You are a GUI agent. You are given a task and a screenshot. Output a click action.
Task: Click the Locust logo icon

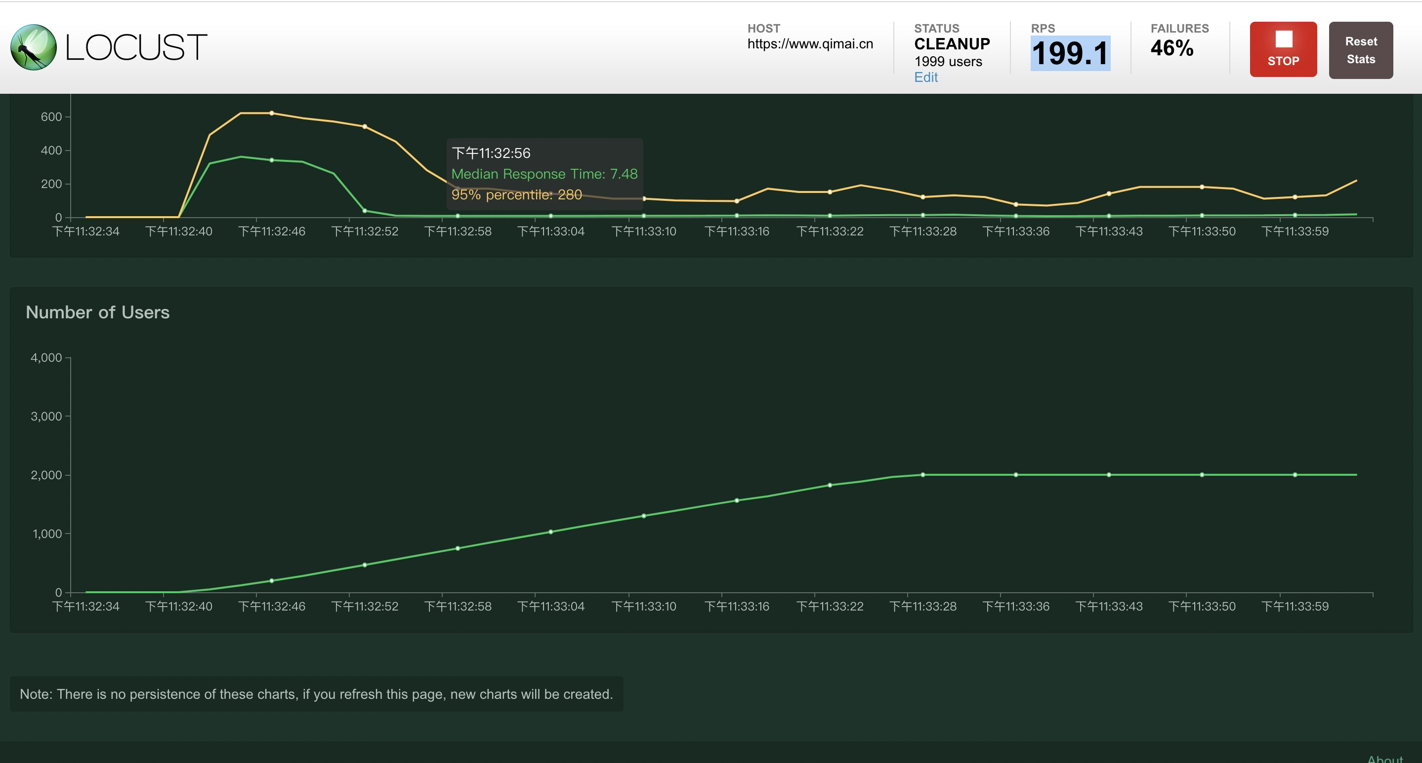(x=34, y=47)
